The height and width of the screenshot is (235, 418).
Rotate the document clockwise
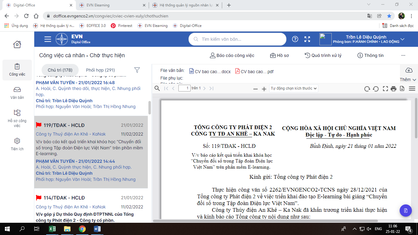tap(367, 89)
